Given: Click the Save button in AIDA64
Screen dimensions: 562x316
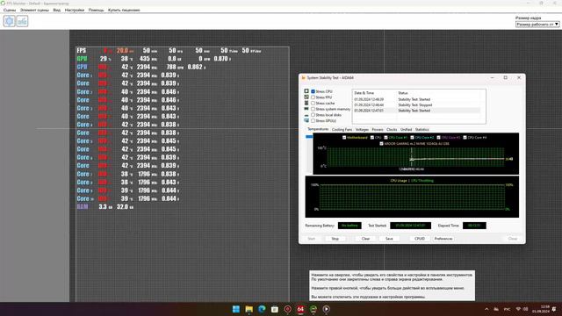Looking at the screenshot, I should pyautogui.click(x=389, y=239).
